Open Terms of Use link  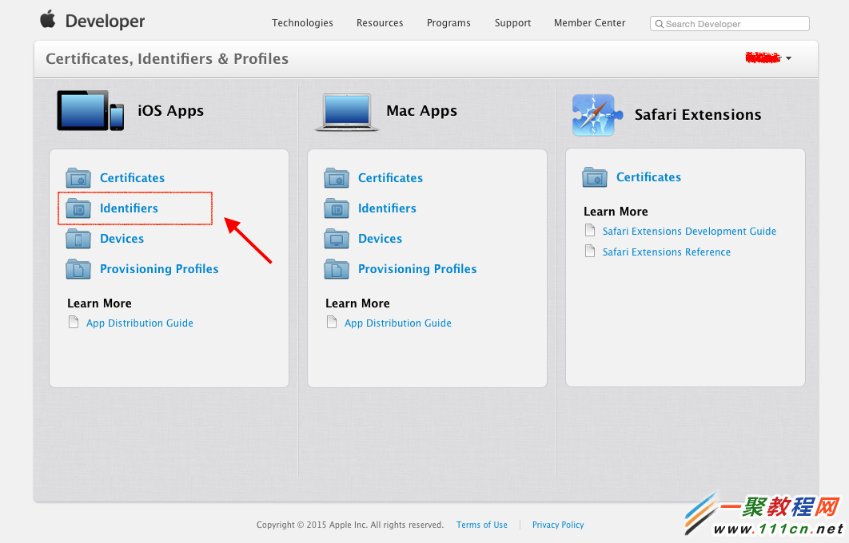[482, 525]
